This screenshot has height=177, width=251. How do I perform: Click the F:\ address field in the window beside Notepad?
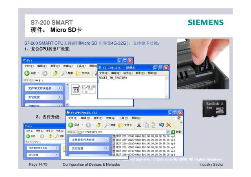click(65, 80)
